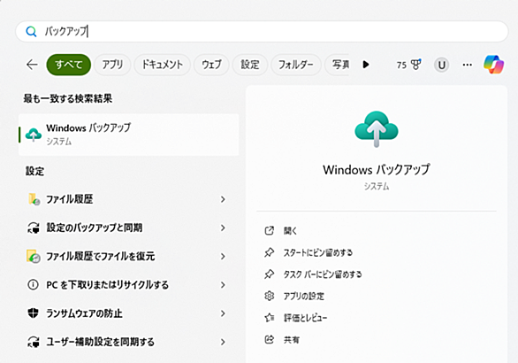Viewport: 518px width, 363px height.
Task: Click the 設定のバックアップと同期 sync icon
Action: click(x=34, y=228)
